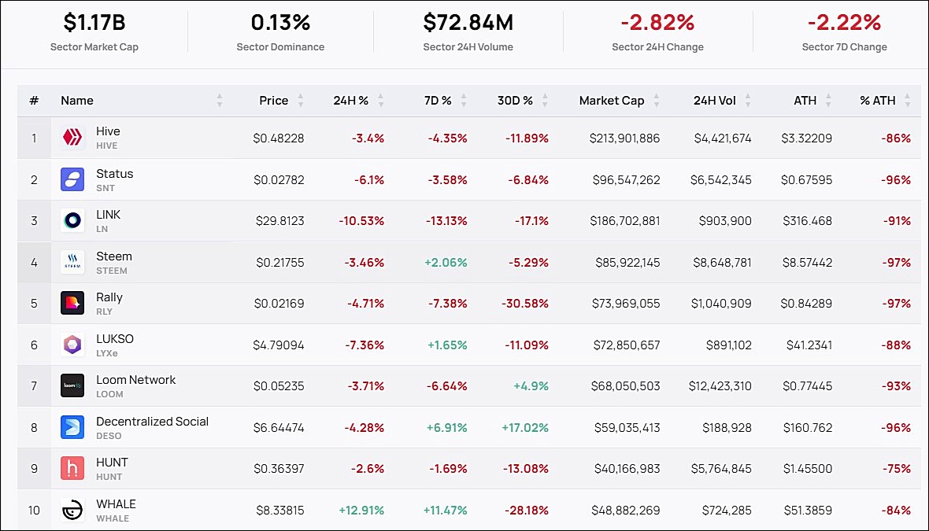929x531 pixels.
Task: Click the Market Cap header label
Action: tap(612, 101)
